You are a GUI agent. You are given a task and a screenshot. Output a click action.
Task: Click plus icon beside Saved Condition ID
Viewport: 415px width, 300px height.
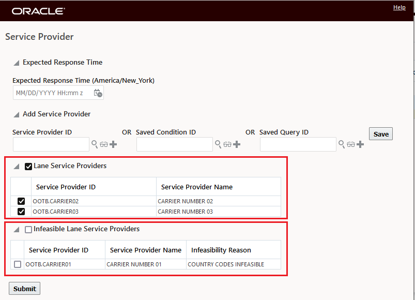(x=237, y=144)
